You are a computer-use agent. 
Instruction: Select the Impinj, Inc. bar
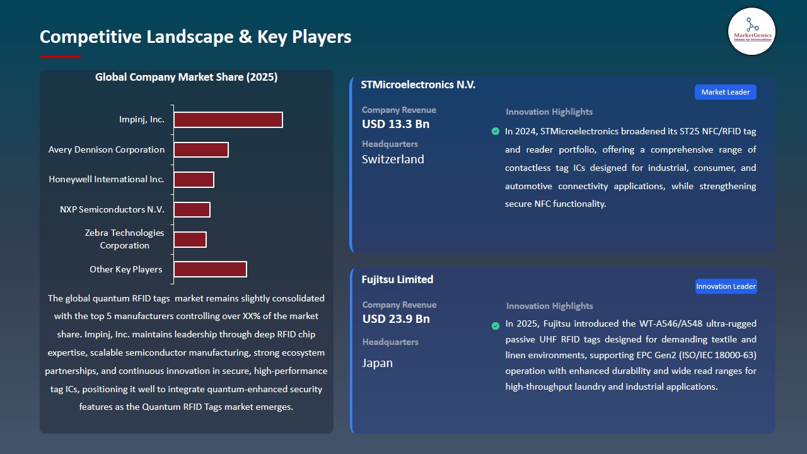228,120
